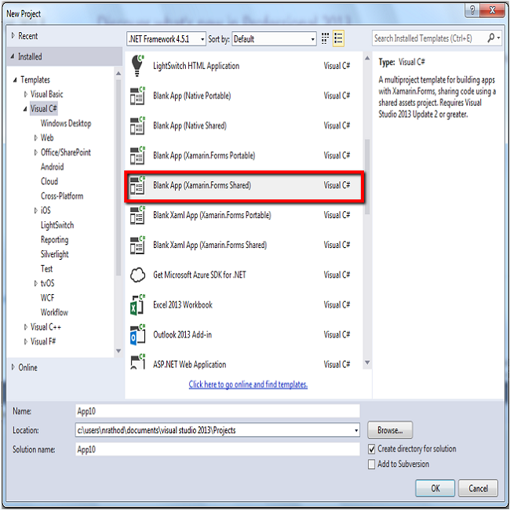Image resolution: width=510 pixels, height=510 pixels.
Task: Close the New Project dialog
Action: pyautogui.click(x=493, y=11)
